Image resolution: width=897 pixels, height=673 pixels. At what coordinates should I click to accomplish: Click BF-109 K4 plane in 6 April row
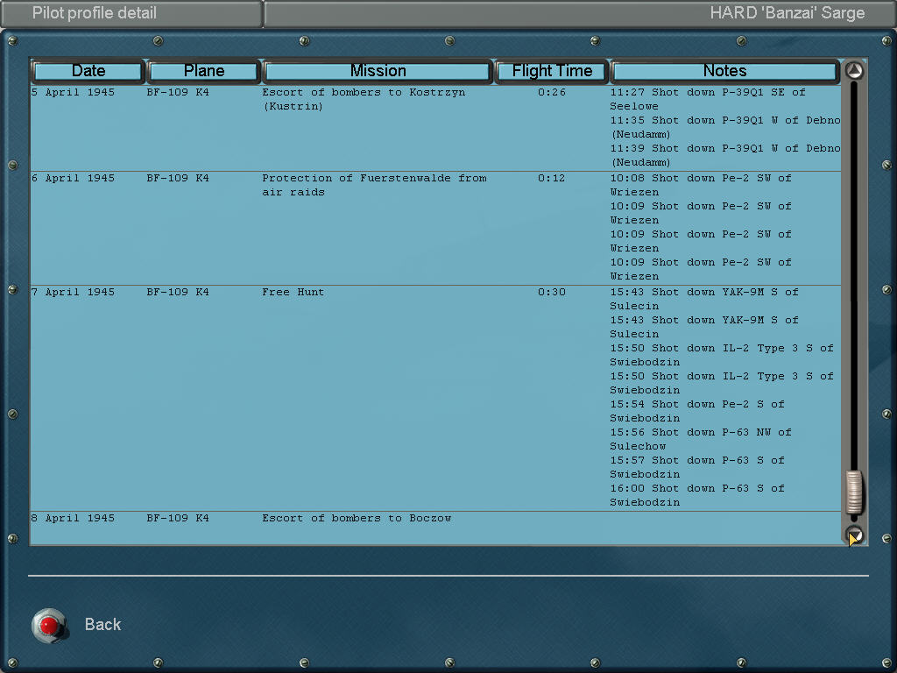click(178, 178)
